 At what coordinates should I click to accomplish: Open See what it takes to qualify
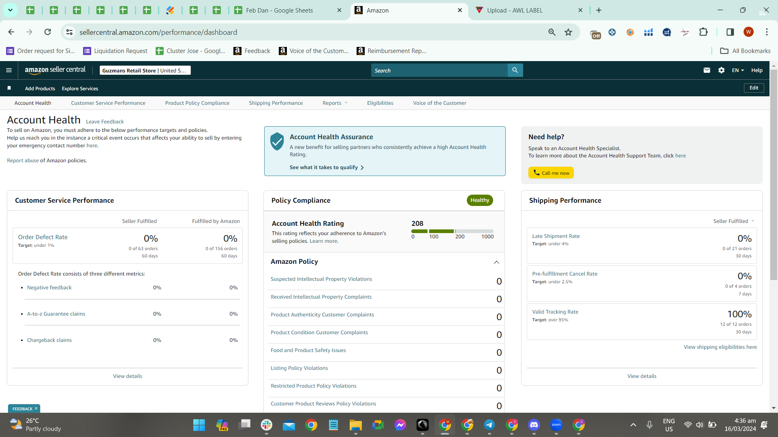click(327, 168)
